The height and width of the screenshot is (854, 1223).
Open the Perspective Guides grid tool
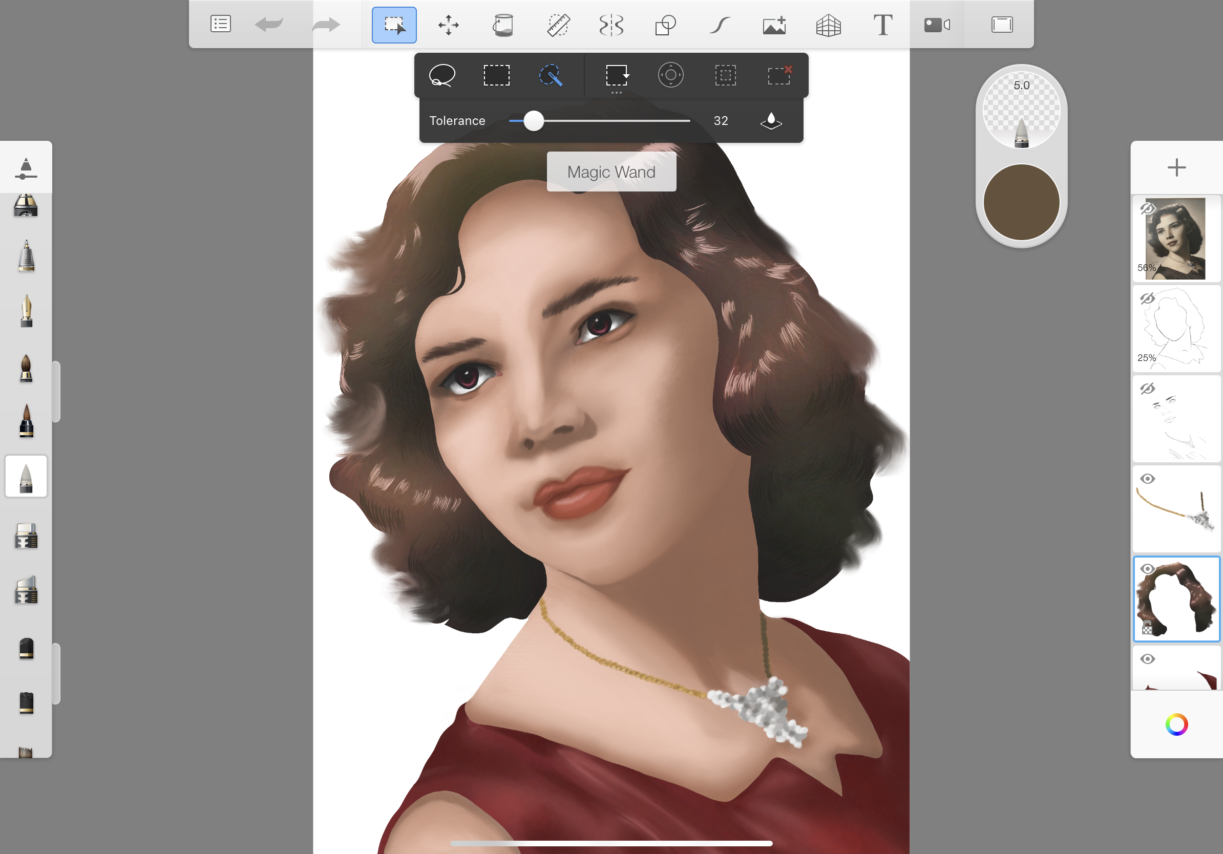(x=828, y=25)
